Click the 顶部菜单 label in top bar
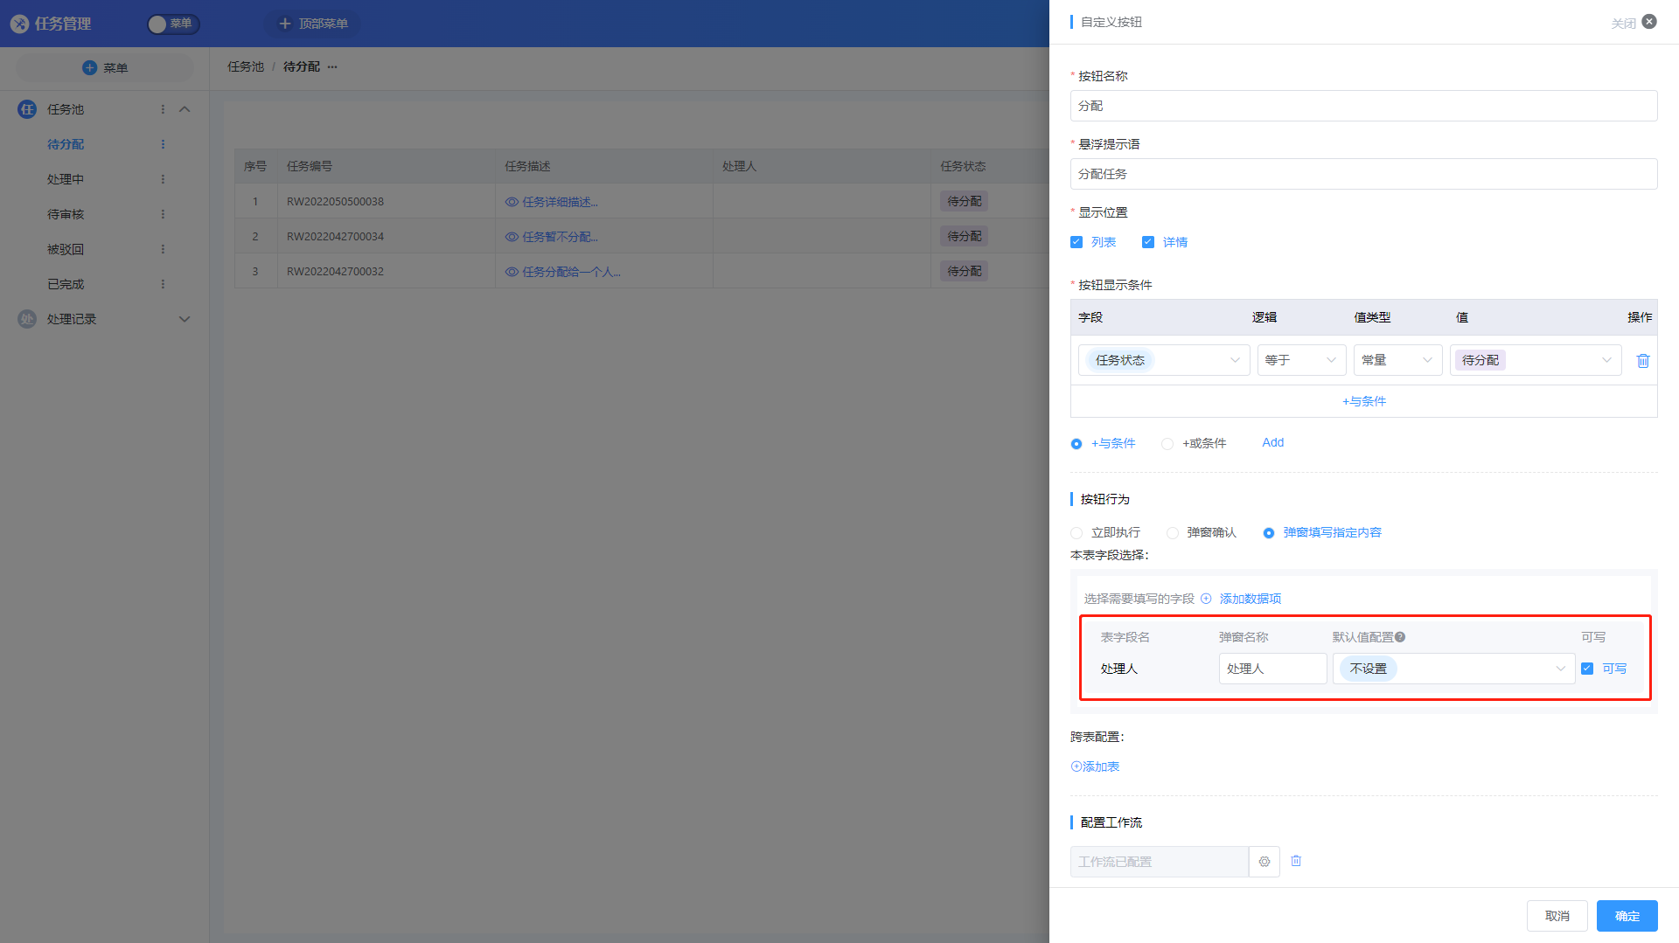This screenshot has height=943, width=1679. coord(323,24)
